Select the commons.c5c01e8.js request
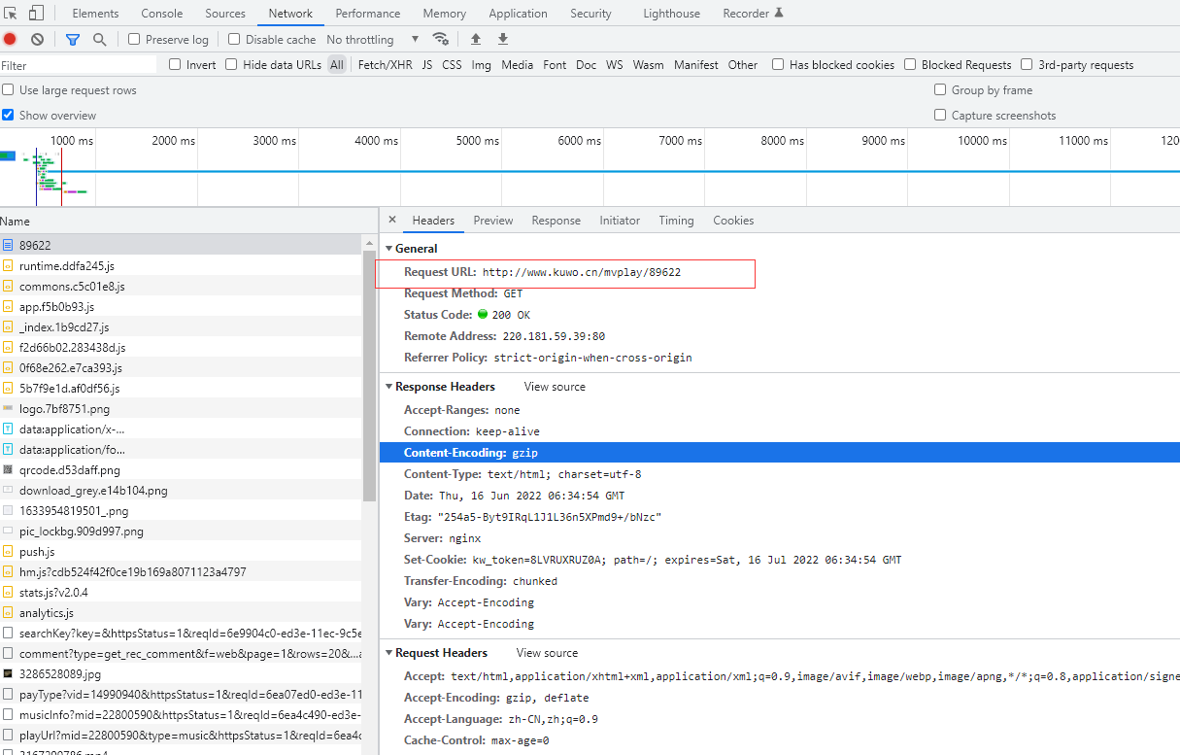Screen dimensions: 1180x755 click(x=181, y=287)
